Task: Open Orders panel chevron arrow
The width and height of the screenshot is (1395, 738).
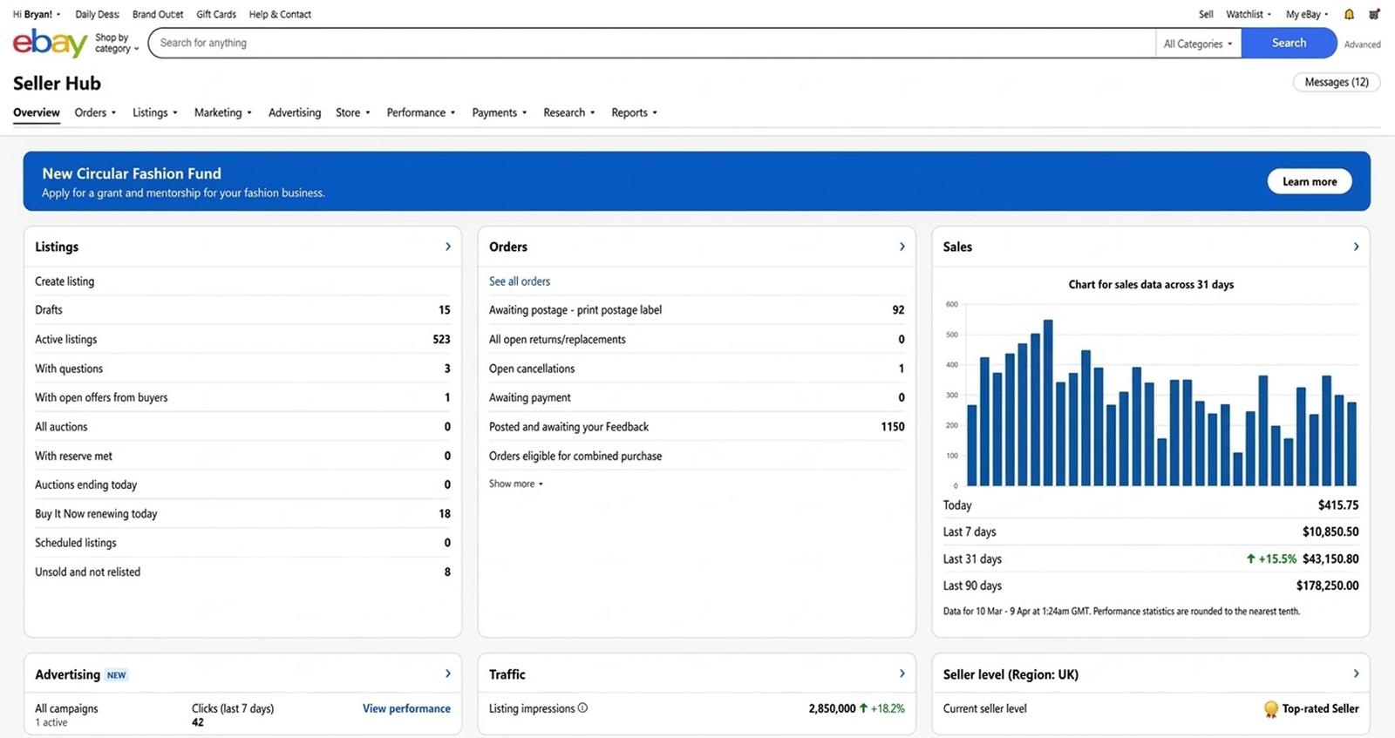Action: [x=902, y=247]
